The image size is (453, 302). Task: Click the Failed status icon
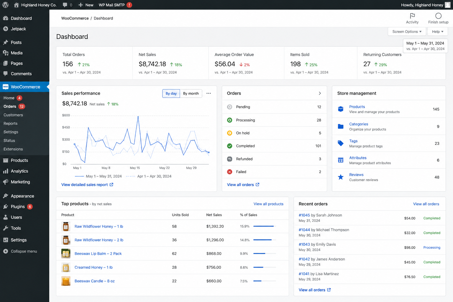(229, 172)
